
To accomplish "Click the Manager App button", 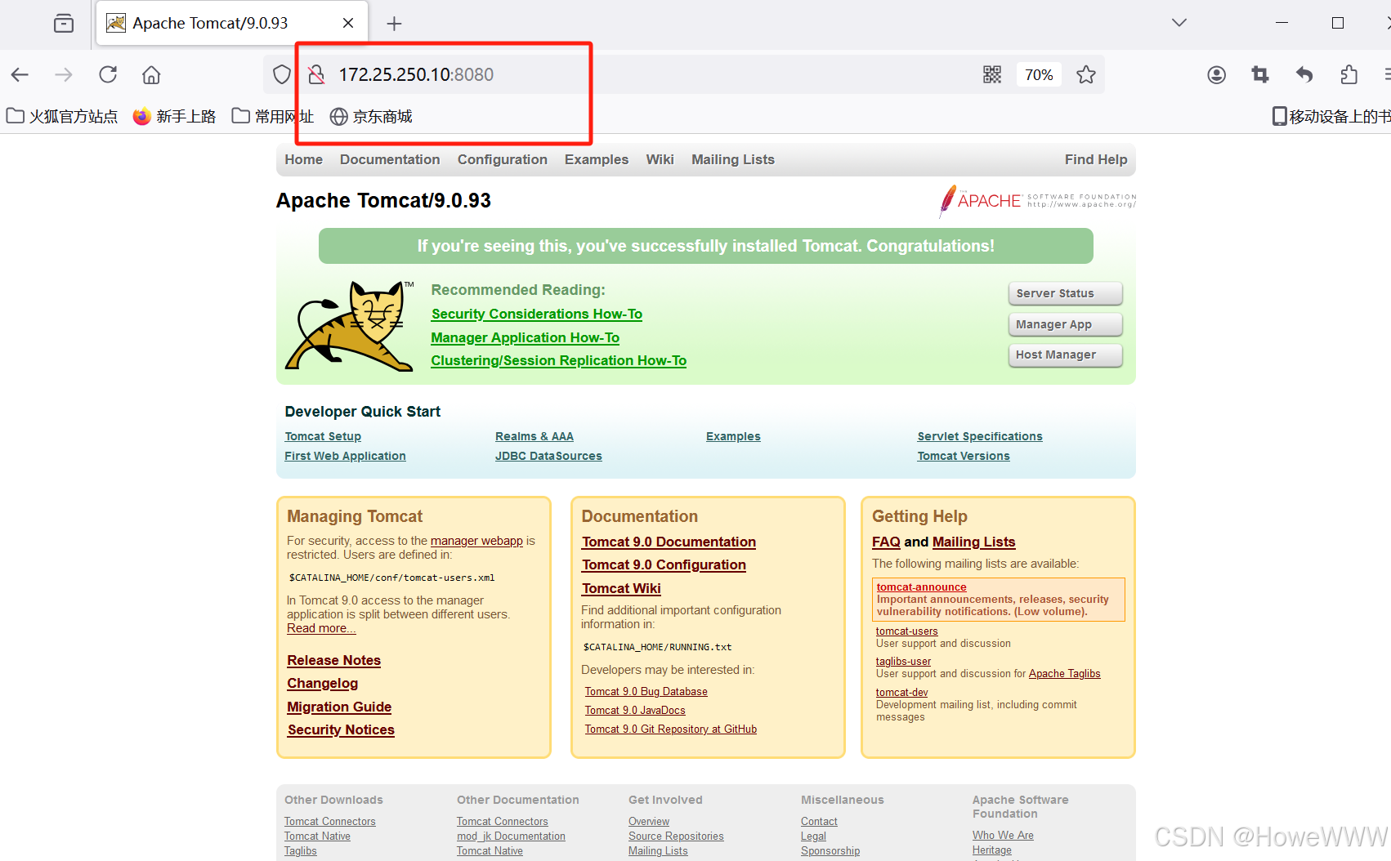I will [1065, 324].
